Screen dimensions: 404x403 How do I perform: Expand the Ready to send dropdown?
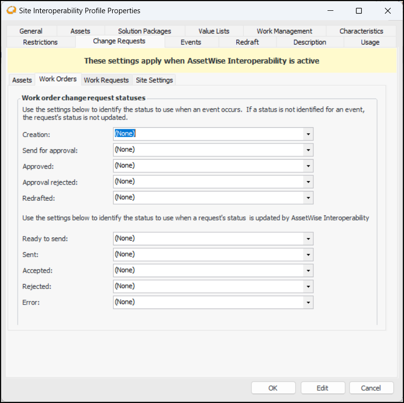pos(308,238)
